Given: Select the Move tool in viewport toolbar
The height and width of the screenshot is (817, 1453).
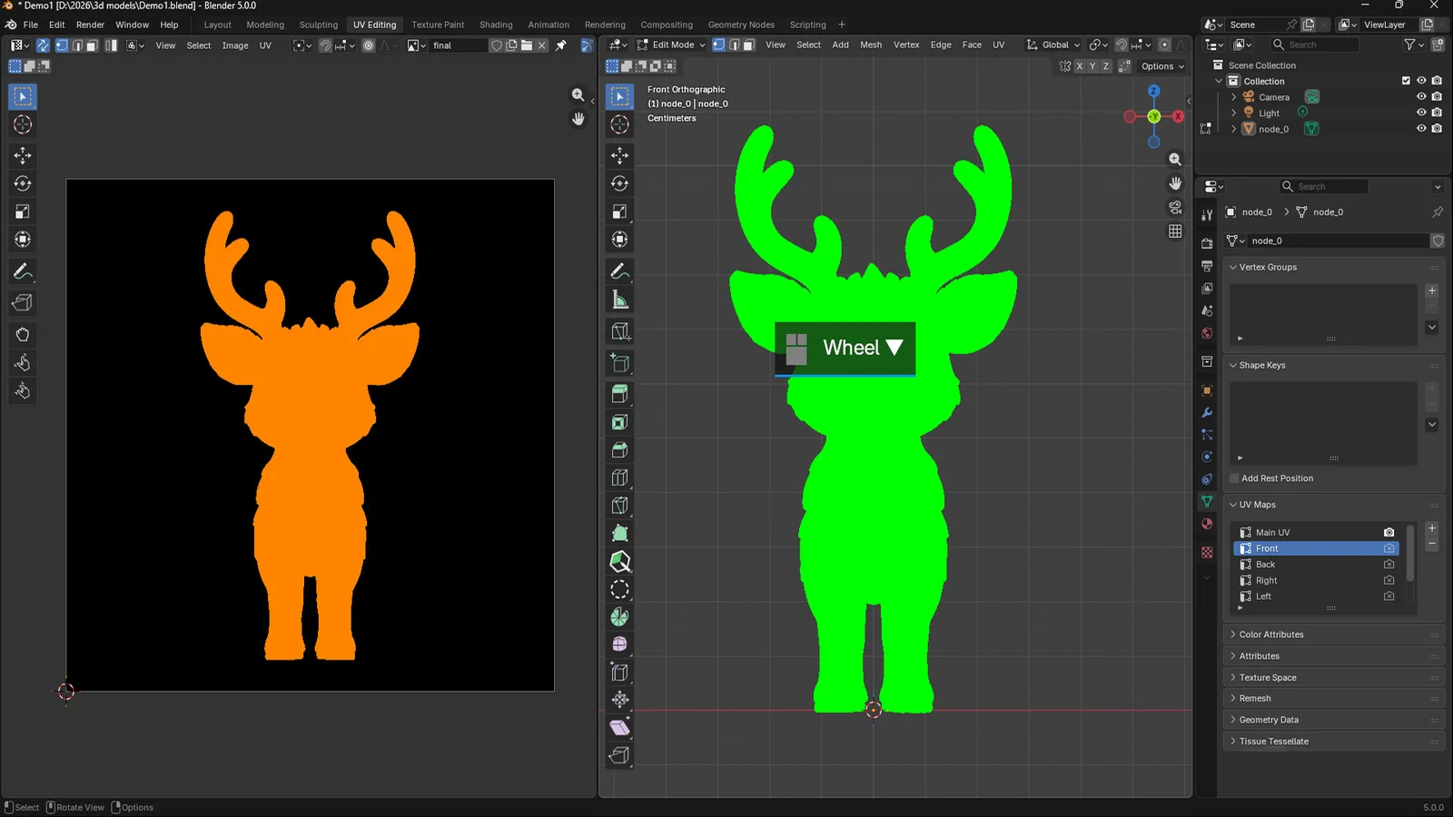Looking at the screenshot, I should (620, 155).
